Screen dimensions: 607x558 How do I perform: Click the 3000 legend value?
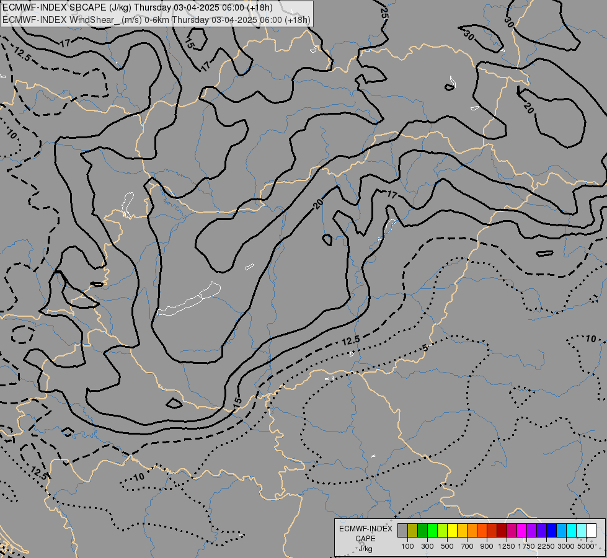click(566, 546)
